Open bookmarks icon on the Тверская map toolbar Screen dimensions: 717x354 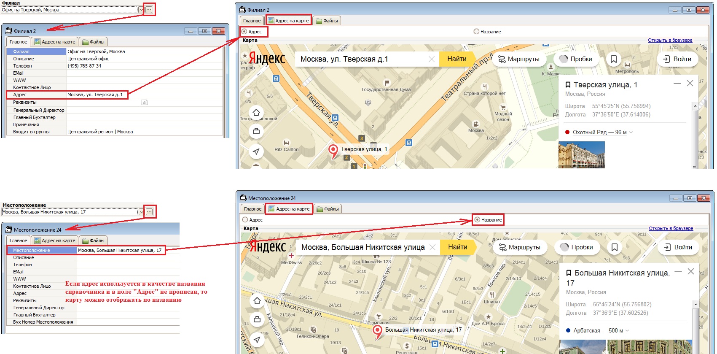[614, 59]
